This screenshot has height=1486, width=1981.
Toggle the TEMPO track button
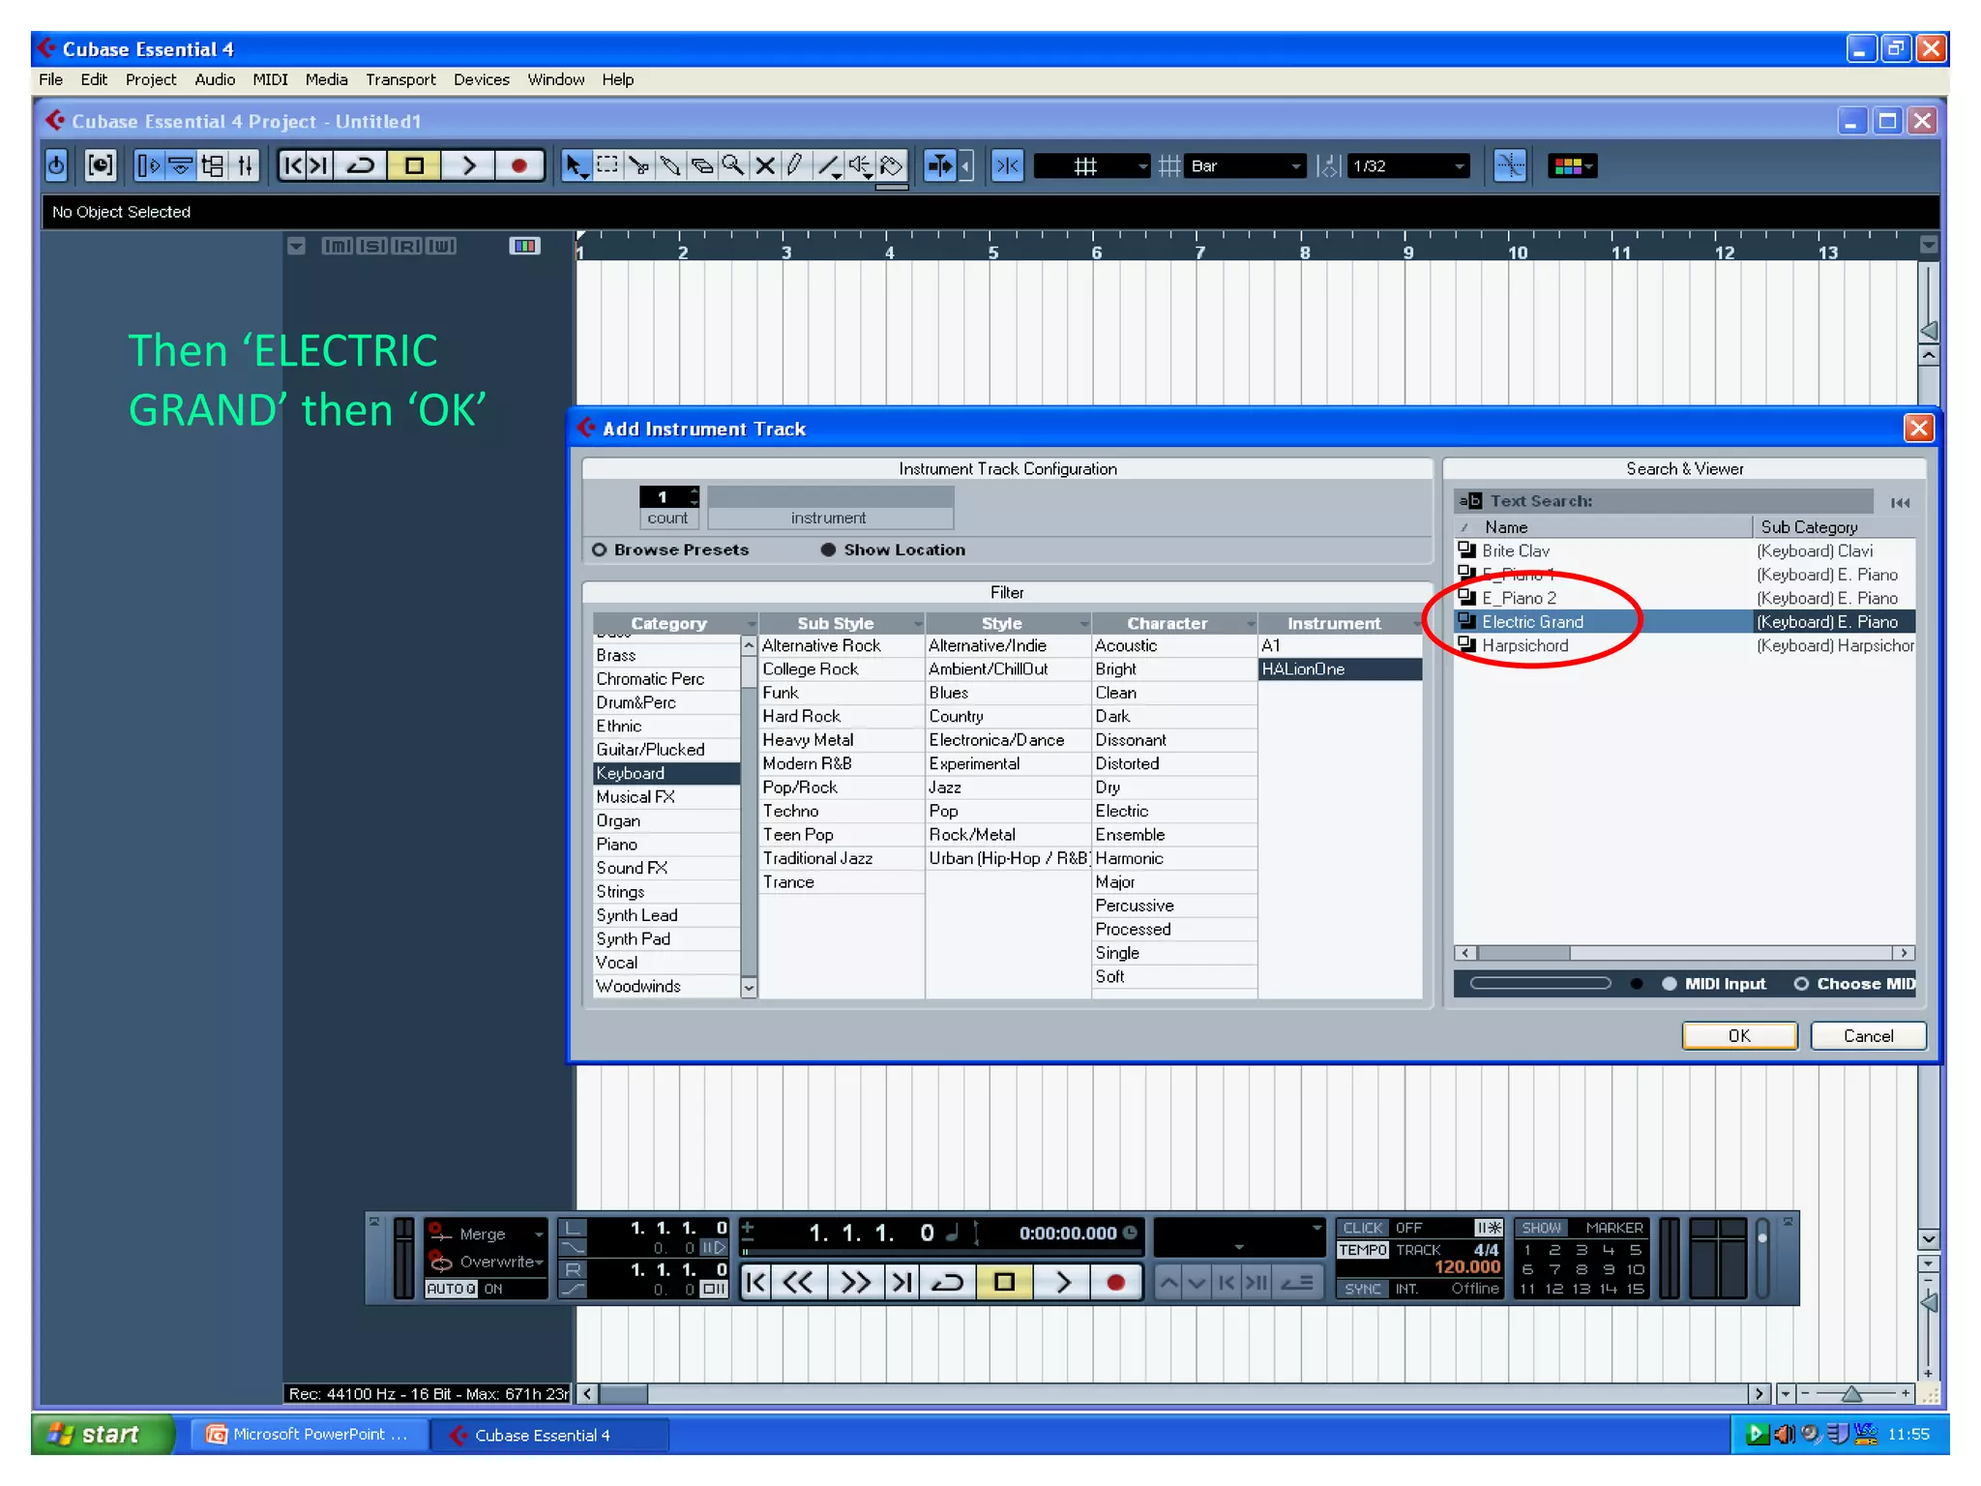pyautogui.click(x=1362, y=1250)
